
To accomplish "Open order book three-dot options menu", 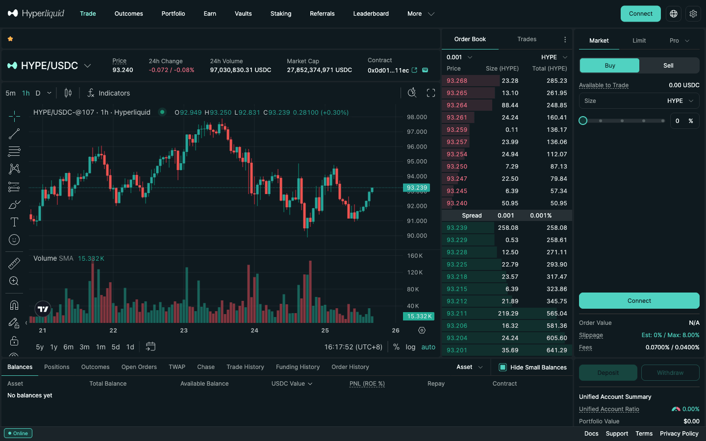I will click(x=565, y=40).
